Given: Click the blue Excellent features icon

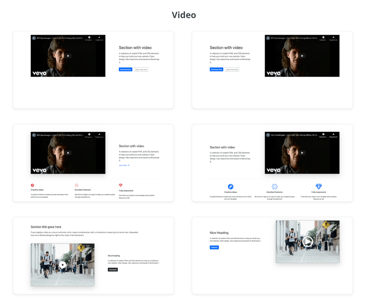Looking at the screenshot, I should [275, 187].
